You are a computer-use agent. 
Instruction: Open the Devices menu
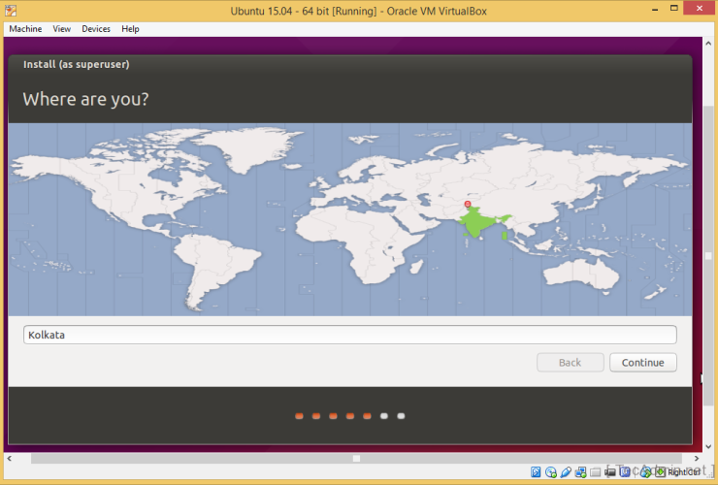click(96, 29)
